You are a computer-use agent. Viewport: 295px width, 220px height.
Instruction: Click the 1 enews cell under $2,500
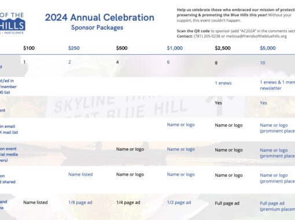tap(223, 83)
